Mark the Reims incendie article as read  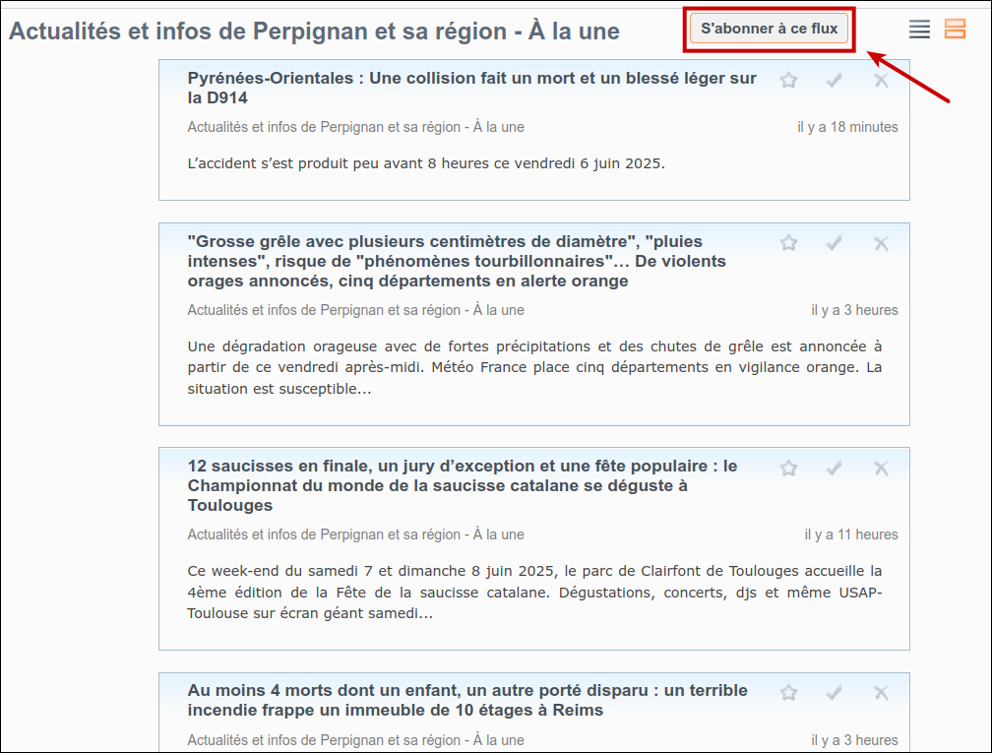(835, 693)
